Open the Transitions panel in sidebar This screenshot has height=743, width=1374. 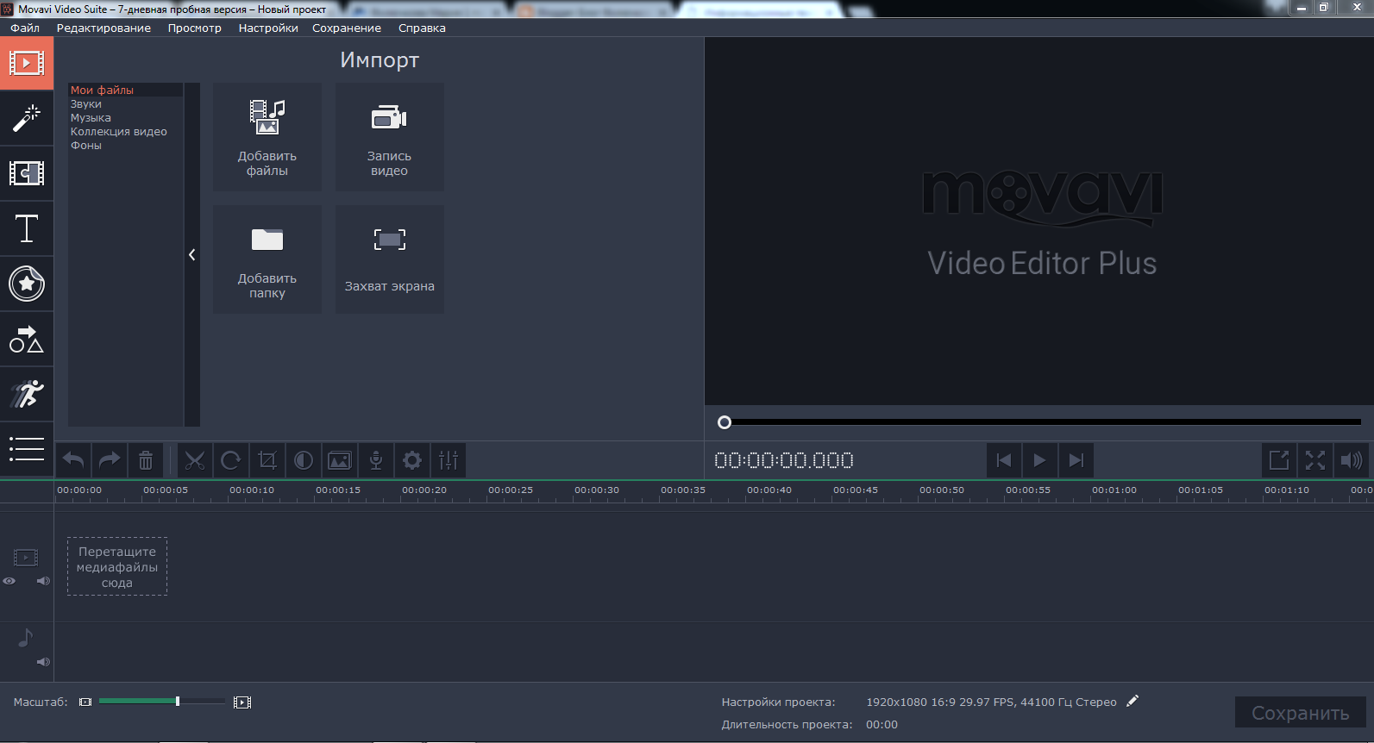click(27, 173)
